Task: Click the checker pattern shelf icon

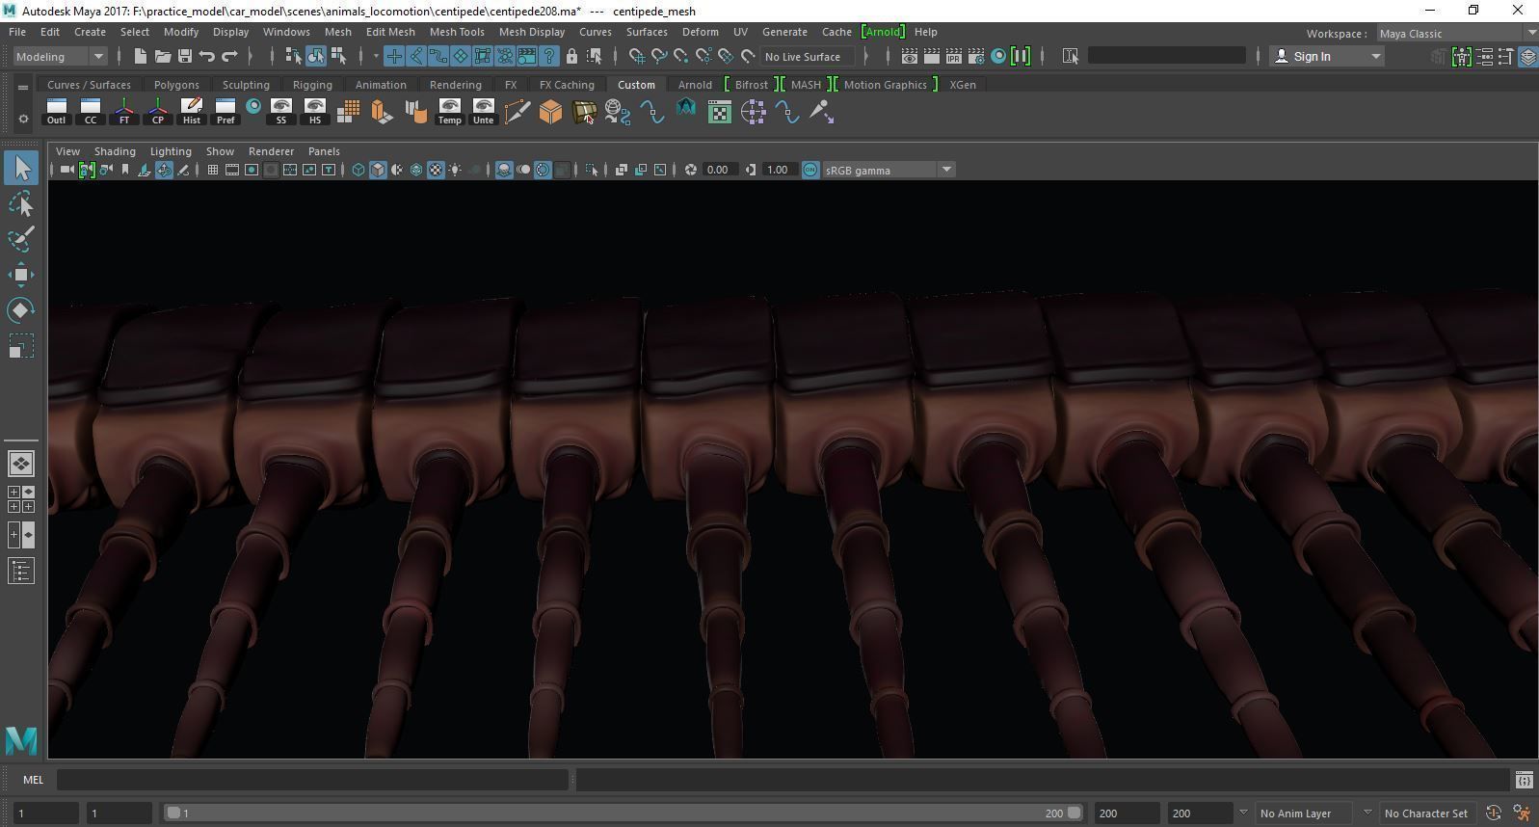Action: coord(720,112)
